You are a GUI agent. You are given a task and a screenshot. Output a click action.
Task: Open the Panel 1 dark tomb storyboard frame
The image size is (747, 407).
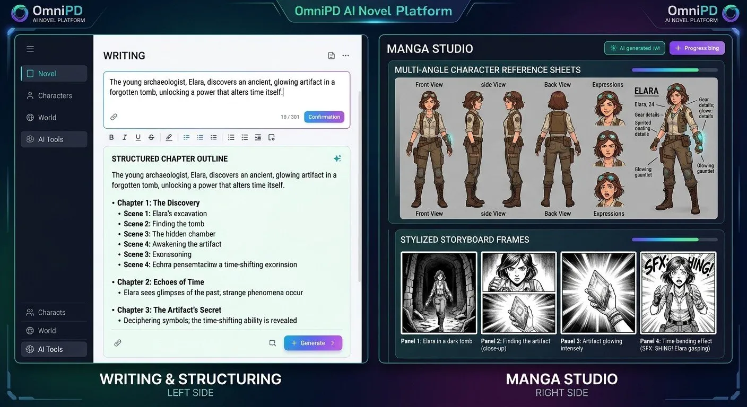(x=438, y=293)
